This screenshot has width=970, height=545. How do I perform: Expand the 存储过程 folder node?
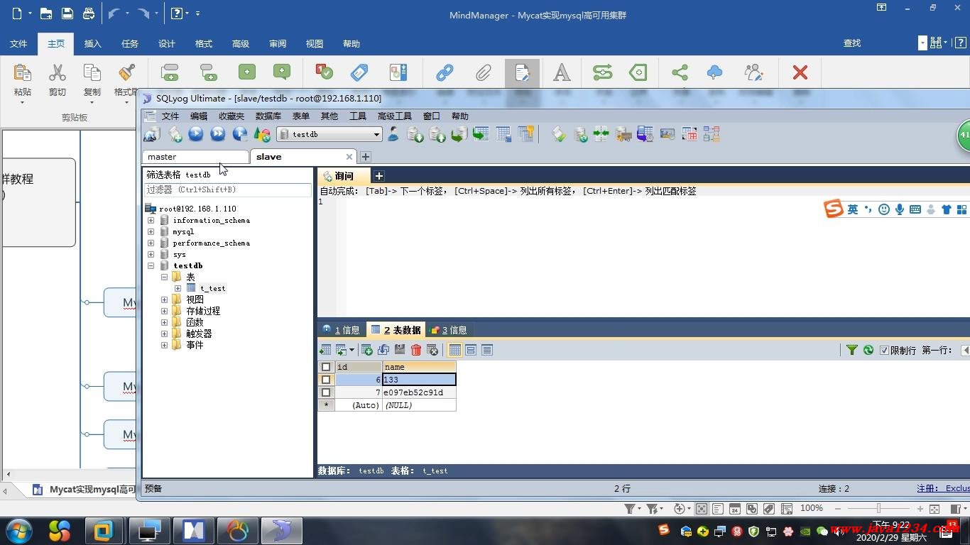[x=164, y=311]
